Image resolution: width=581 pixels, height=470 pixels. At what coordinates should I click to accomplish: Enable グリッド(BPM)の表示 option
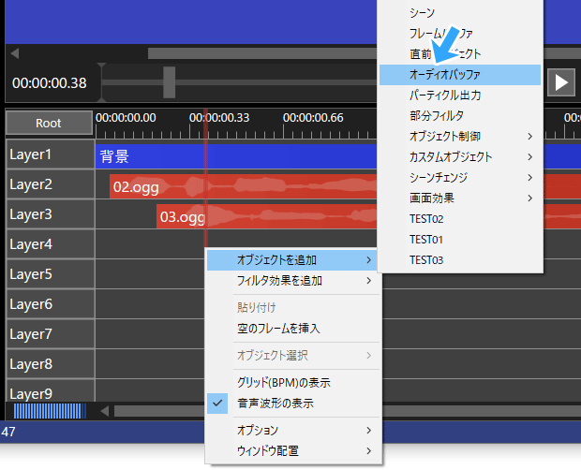pyautogui.click(x=283, y=383)
